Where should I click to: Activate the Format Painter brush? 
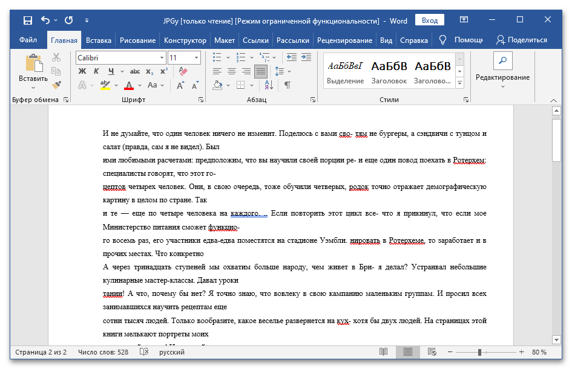click(56, 85)
